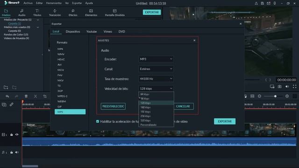The height and width of the screenshot is (168, 299).
Task: Switch to Youtube export tab
Action: 92,32
